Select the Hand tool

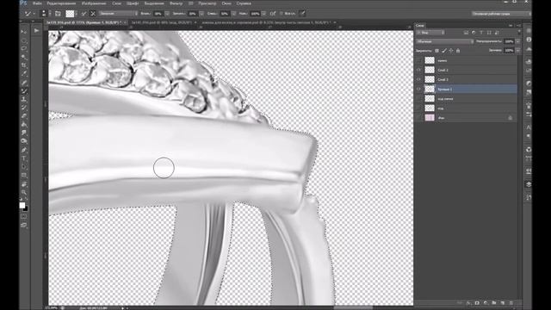24,183
